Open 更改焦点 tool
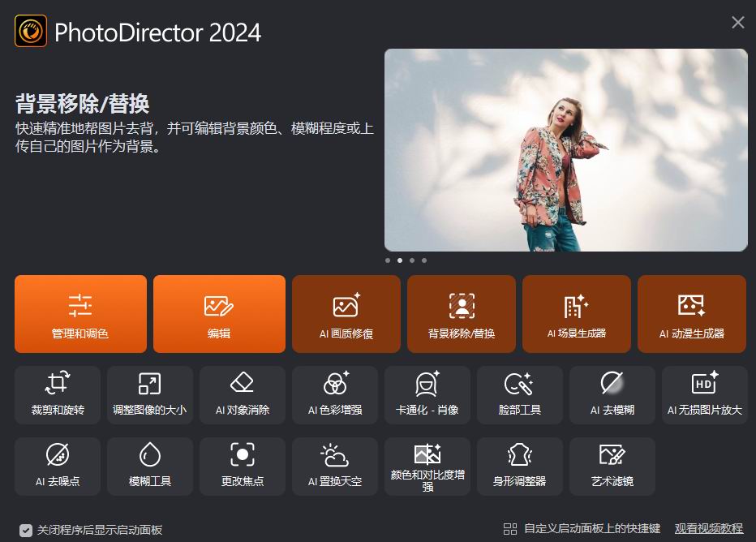This screenshot has height=542, width=756. point(243,467)
